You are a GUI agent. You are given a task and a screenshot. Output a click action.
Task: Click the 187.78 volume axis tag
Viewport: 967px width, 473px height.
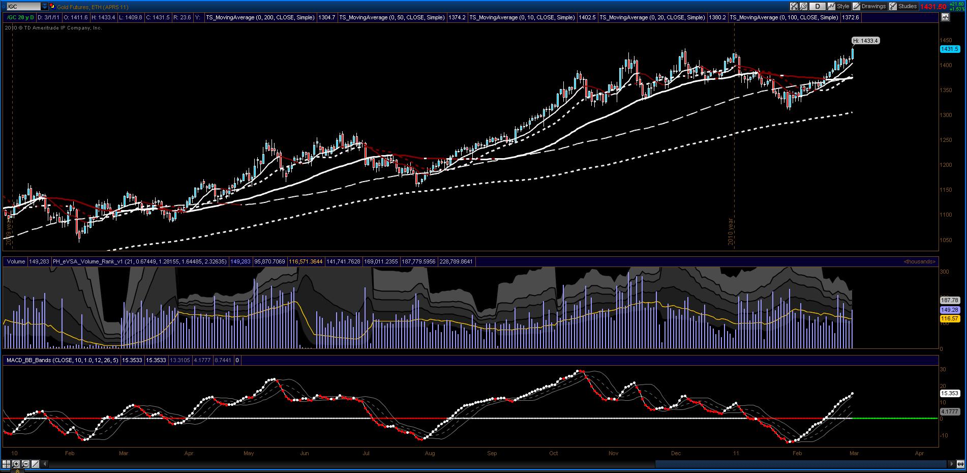[950, 301]
